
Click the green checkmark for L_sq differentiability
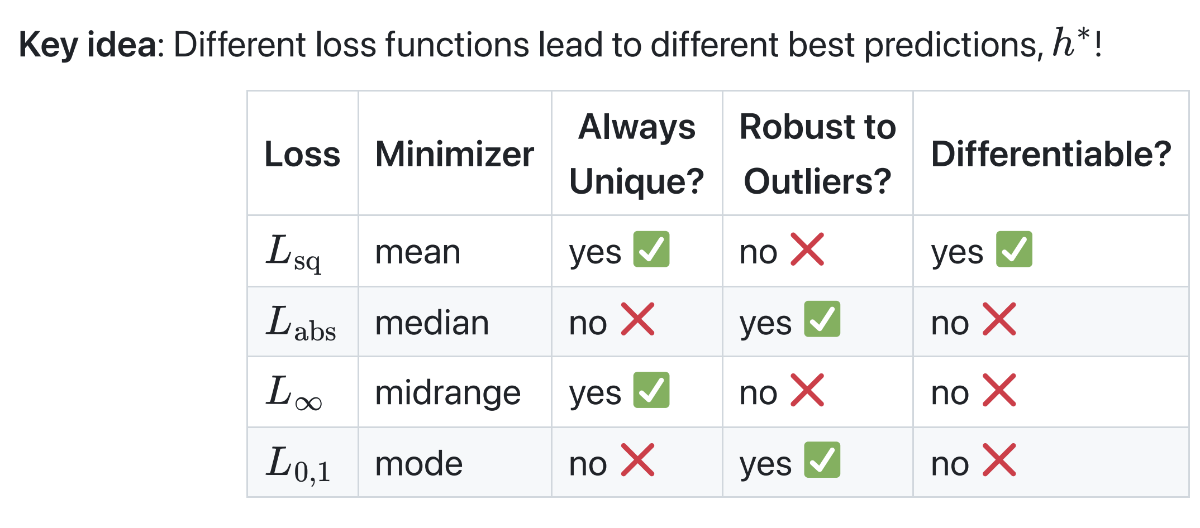click(1014, 249)
